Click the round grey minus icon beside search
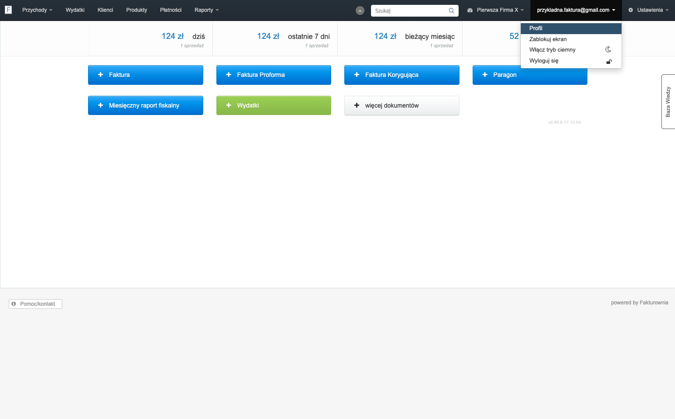 tap(360, 10)
